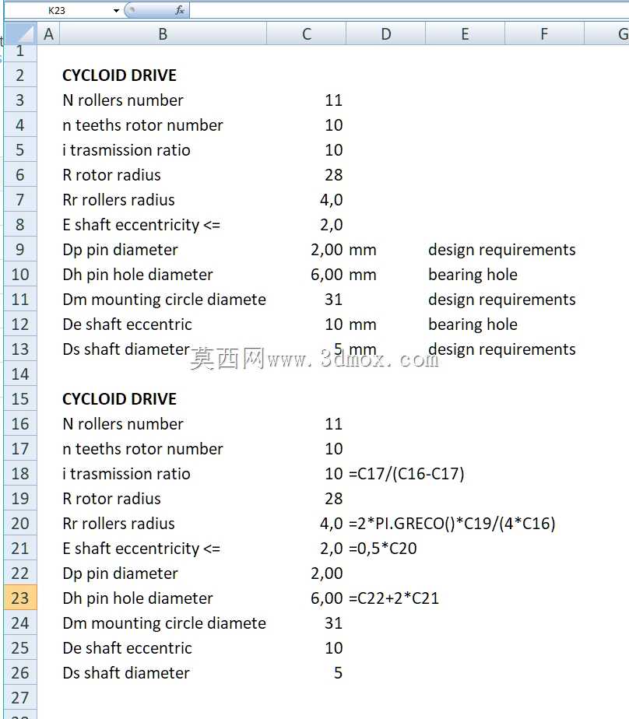Select row 2 header

pyautogui.click(x=20, y=75)
